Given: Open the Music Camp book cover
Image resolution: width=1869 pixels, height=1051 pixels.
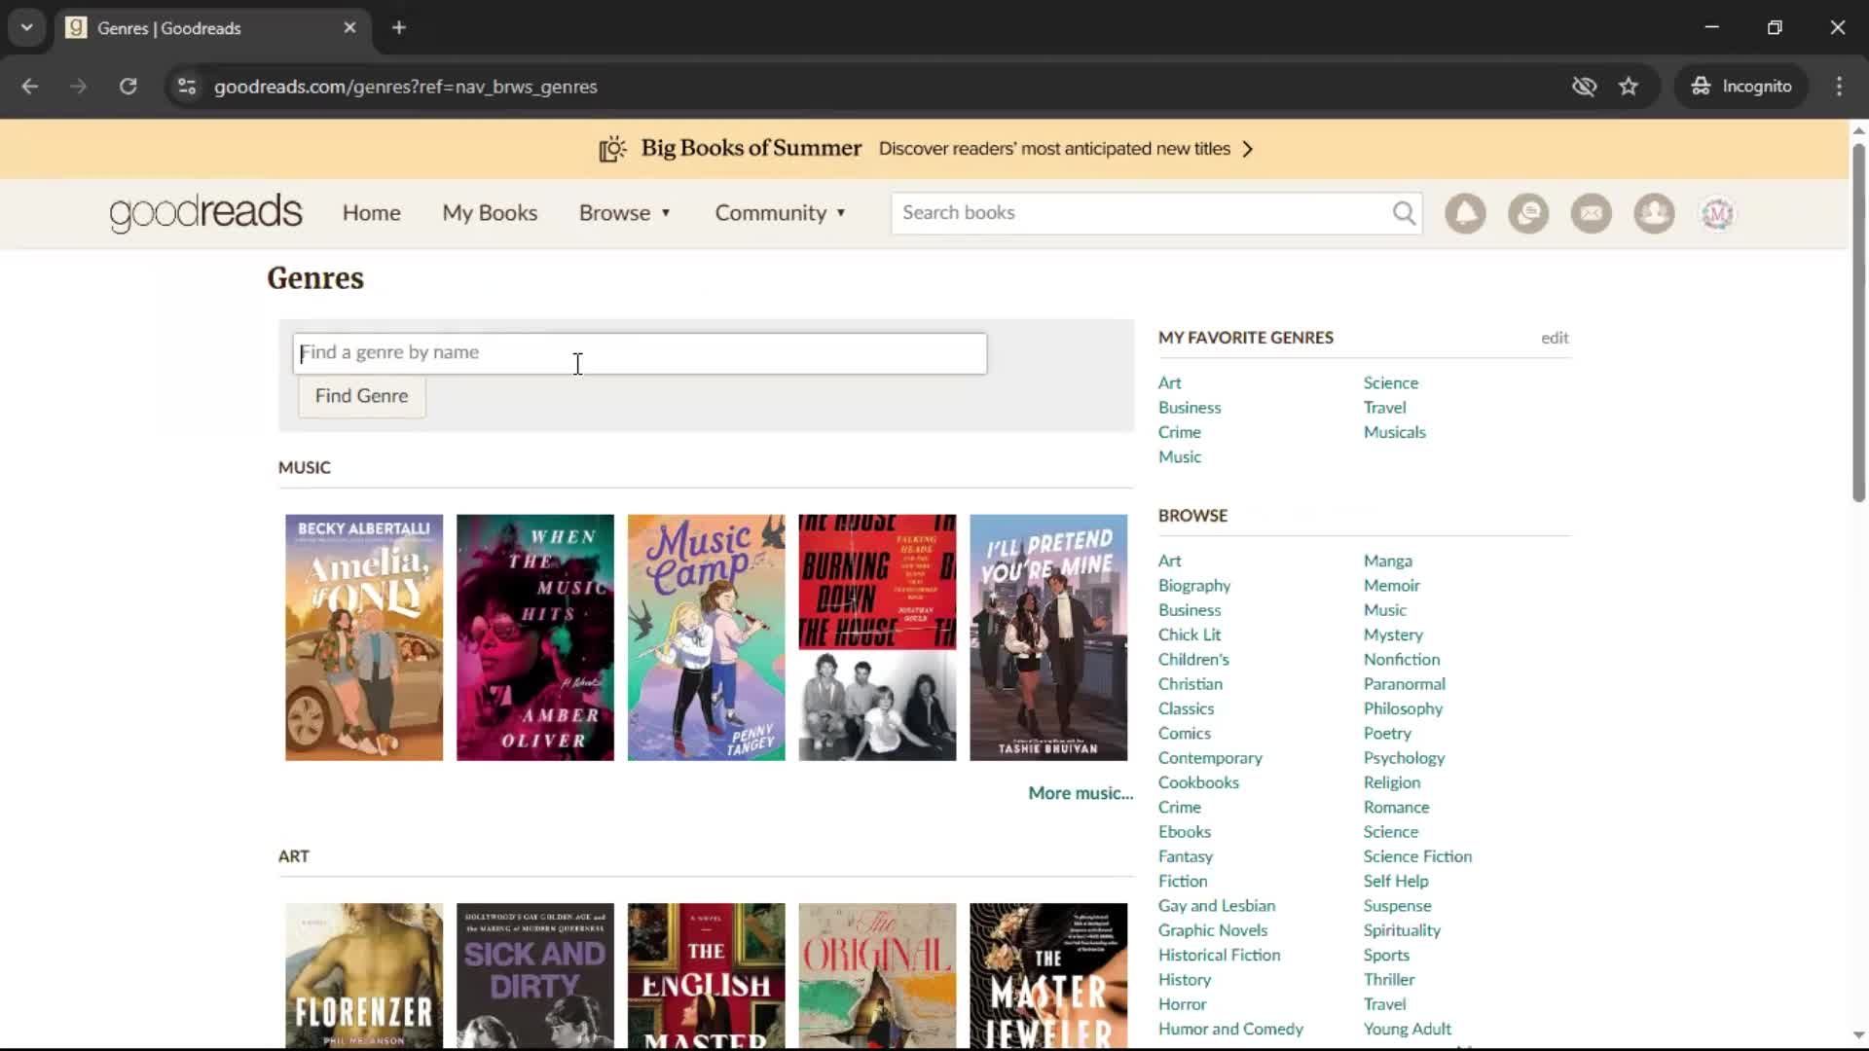Looking at the screenshot, I should click(x=706, y=637).
